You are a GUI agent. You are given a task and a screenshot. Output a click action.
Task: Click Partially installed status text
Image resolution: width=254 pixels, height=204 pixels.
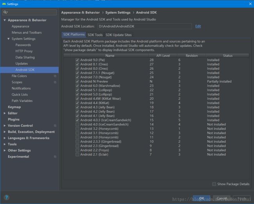coord(219,82)
